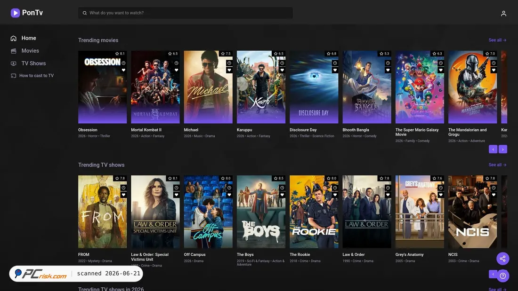Click the TV Shows screen icon
This screenshot has width=518, height=291.
14,63
